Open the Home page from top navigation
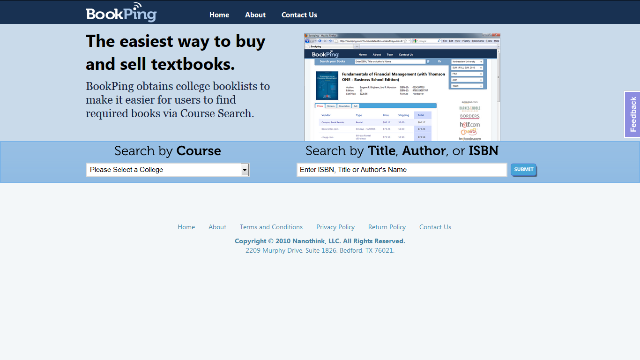 (219, 15)
